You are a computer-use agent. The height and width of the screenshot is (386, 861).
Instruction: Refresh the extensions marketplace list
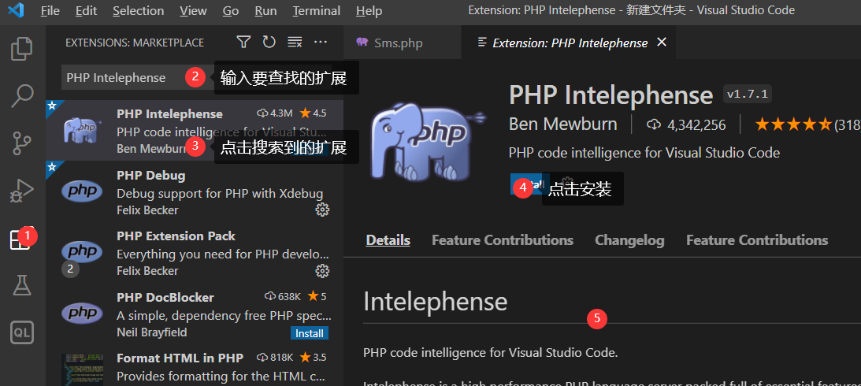(x=269, y=43)
